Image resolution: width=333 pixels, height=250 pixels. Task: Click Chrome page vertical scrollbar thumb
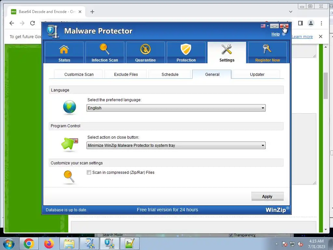[326, 86]
